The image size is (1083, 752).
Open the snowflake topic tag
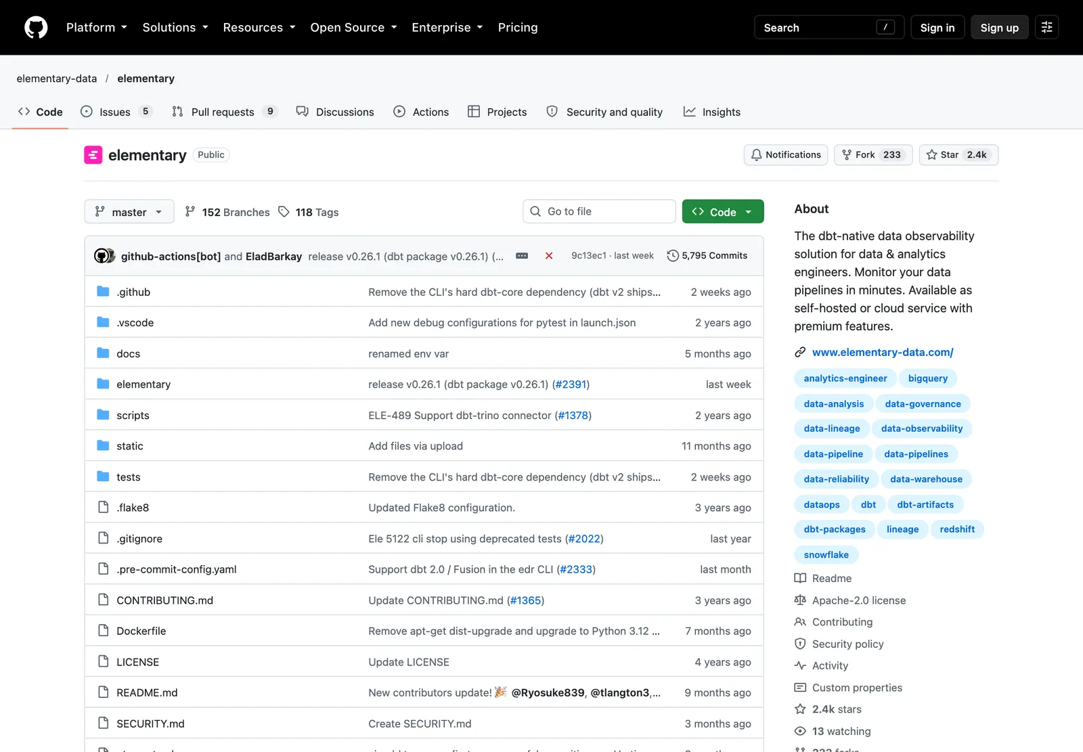[826, 555]
